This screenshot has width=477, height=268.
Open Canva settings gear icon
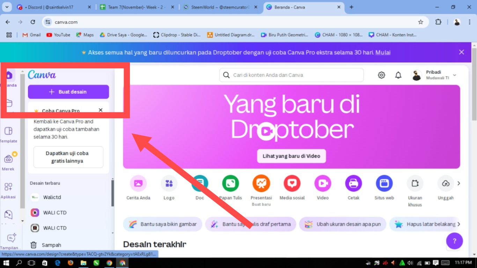click(381, 75)
